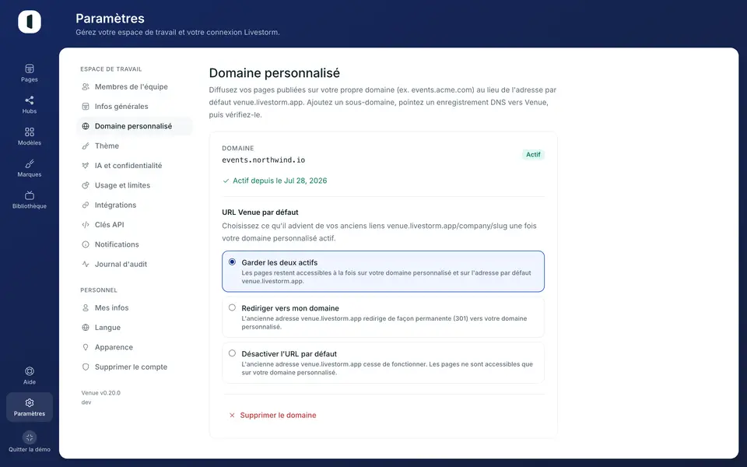Select the Désactiver l'URL par défaut radio
The height and width of the screenshot is (467, 747).
tap(232, 353)
